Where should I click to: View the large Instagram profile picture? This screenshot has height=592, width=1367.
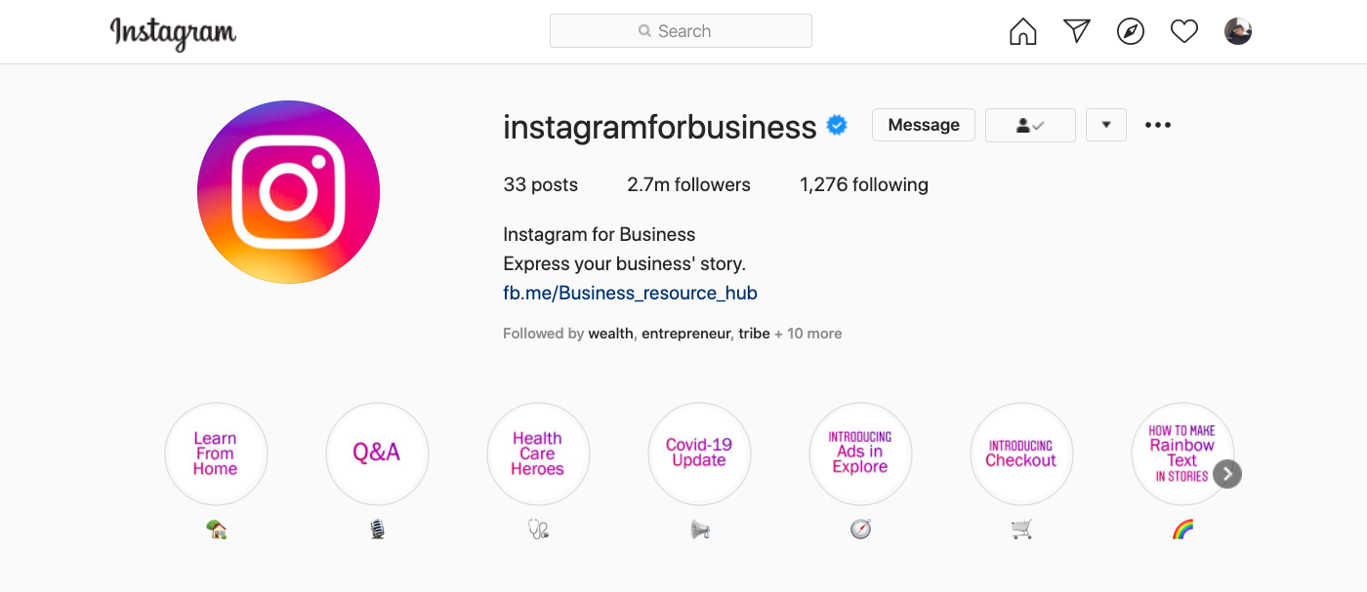[x=288, y=192]
